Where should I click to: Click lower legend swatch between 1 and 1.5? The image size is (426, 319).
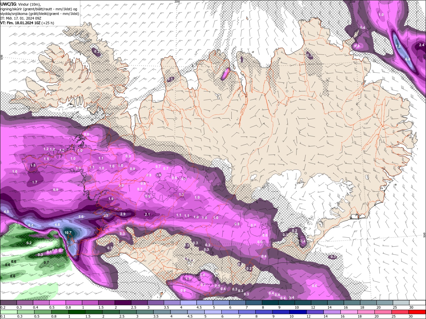click(77, 312)
